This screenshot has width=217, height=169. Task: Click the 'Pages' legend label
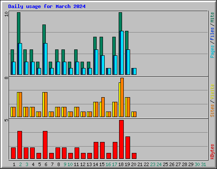click(x=212, y=52)
